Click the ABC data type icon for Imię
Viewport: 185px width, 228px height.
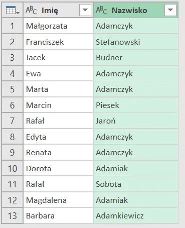click(31, 11)
